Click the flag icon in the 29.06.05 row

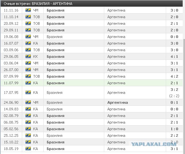click(28, 57)
